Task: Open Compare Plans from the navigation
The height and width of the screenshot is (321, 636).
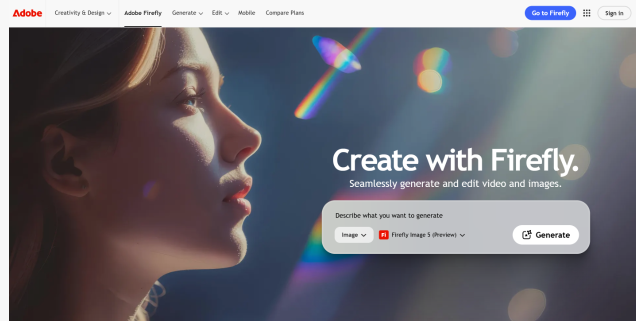Action: 285,13
